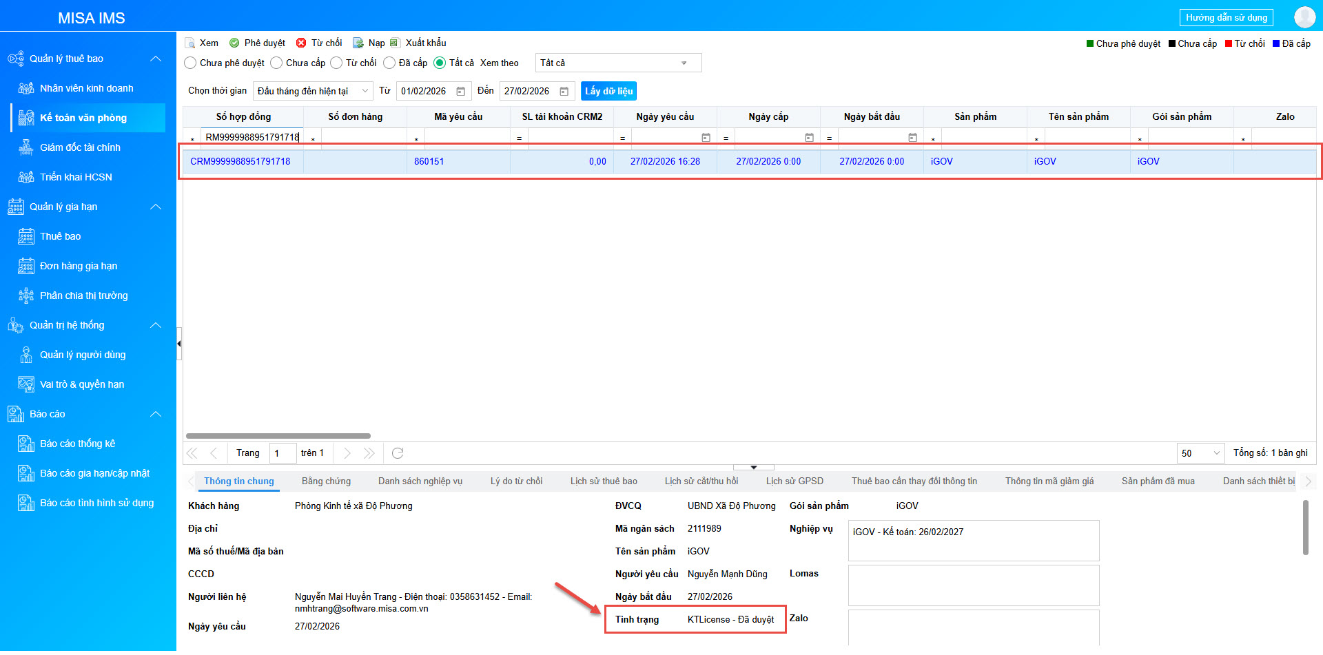This screenshot has height=655, width=1323.
Task: Click the Nạp reload icon
Action: pyautogui.click(x=358, y=43)
